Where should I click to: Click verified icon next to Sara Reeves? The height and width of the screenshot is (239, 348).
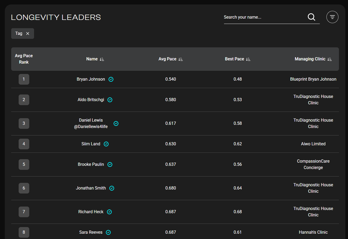(x=108, y=232)
